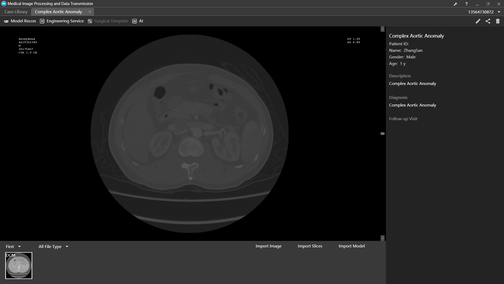Viewport: 504px width, 284px height.
Task: Click the Import Slices button
Action: point(310,246)
